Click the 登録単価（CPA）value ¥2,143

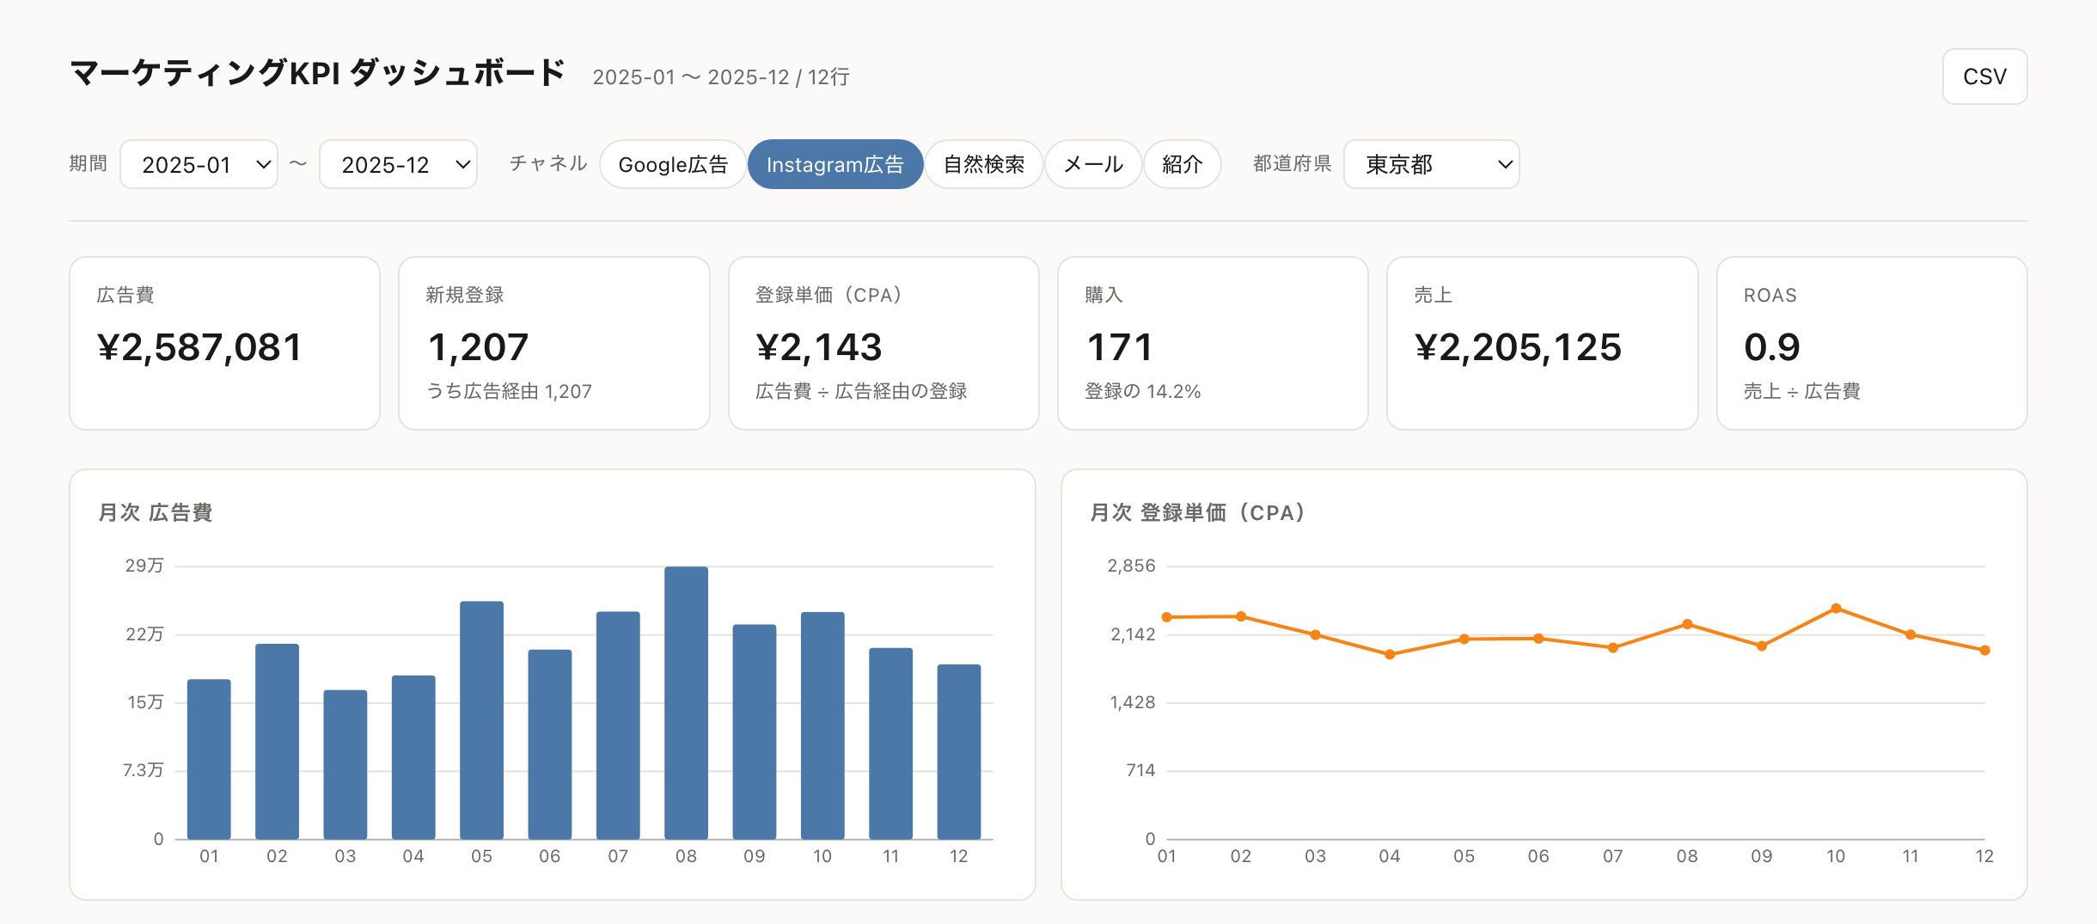tap(818, 347)
